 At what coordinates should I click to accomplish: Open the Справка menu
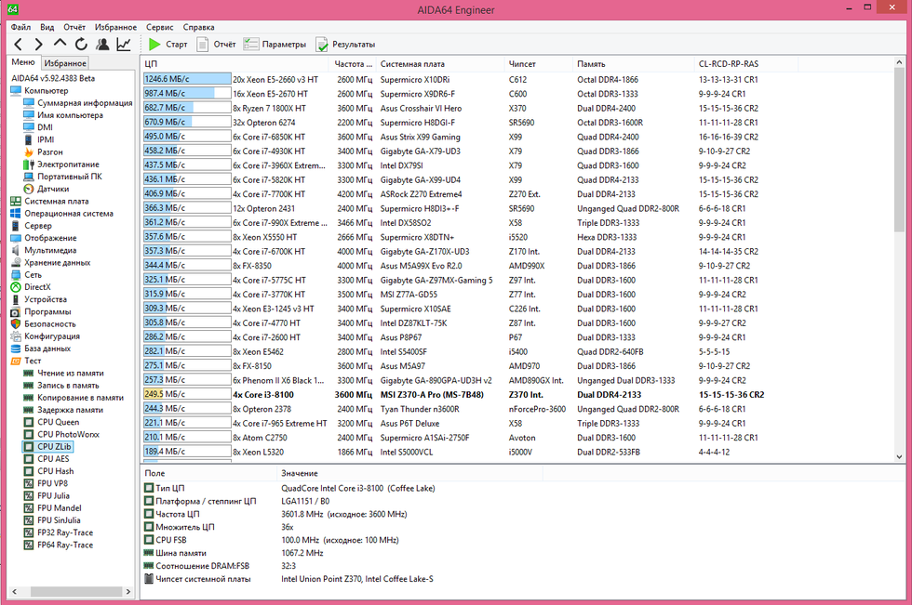(198, 28)
